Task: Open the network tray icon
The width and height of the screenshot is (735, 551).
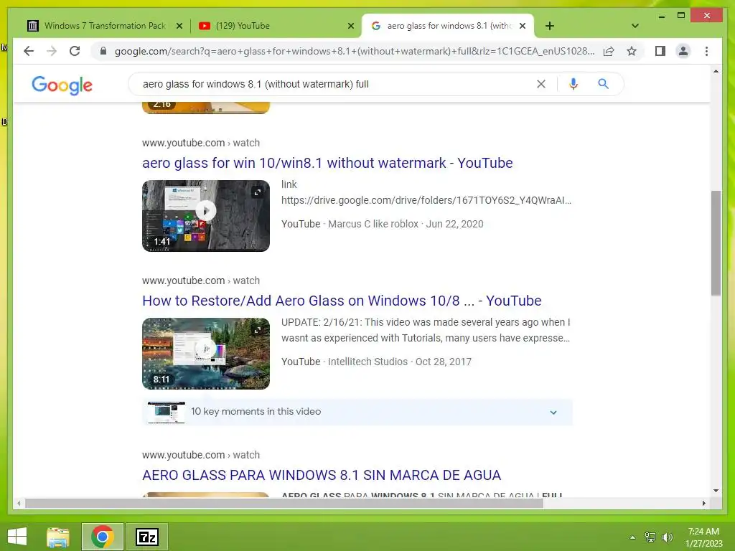Action: [x=650, y=537]
